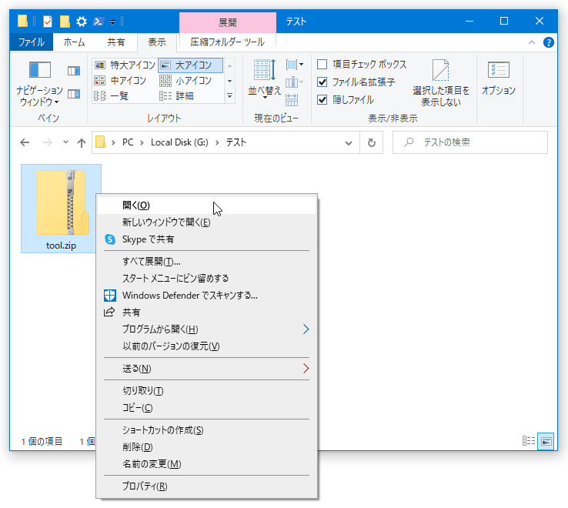
Task: Choose スタート メニューにピン留めする
Action: pos(206,279)
